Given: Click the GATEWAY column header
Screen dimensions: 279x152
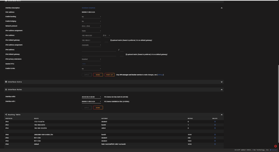Looking at the screenshot, I should pyautogui.click(x=104, y=119).
